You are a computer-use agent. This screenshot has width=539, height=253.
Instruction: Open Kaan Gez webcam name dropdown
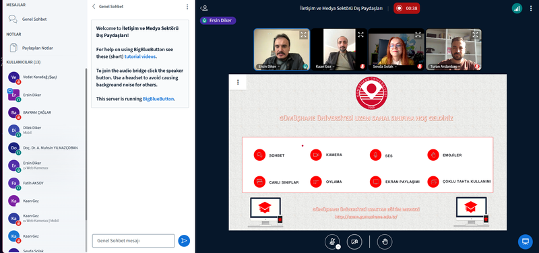(324, 67)
